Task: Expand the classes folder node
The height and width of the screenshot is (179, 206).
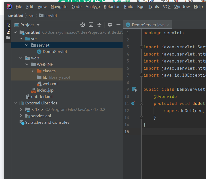Action: 33,71
